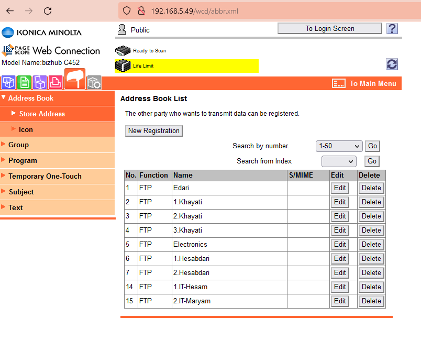Image resolution: width=421 pixels, height=340 pixels.
Task: Click To Login Screen button
Action: (329, 28)
